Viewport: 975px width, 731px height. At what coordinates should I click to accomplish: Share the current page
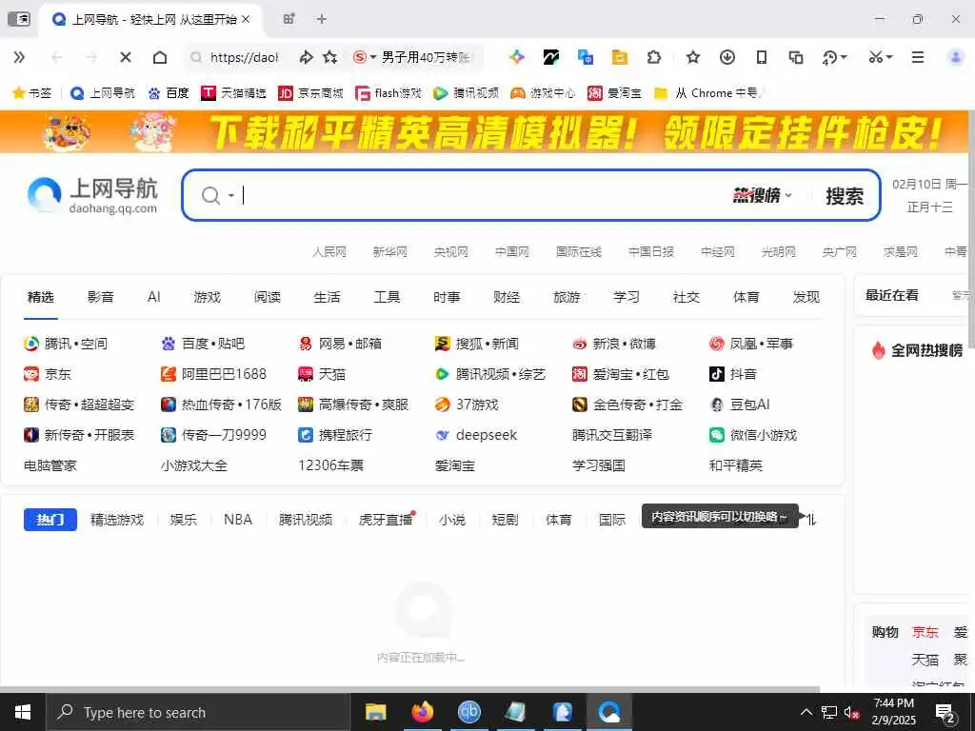[x=306, y=57]
